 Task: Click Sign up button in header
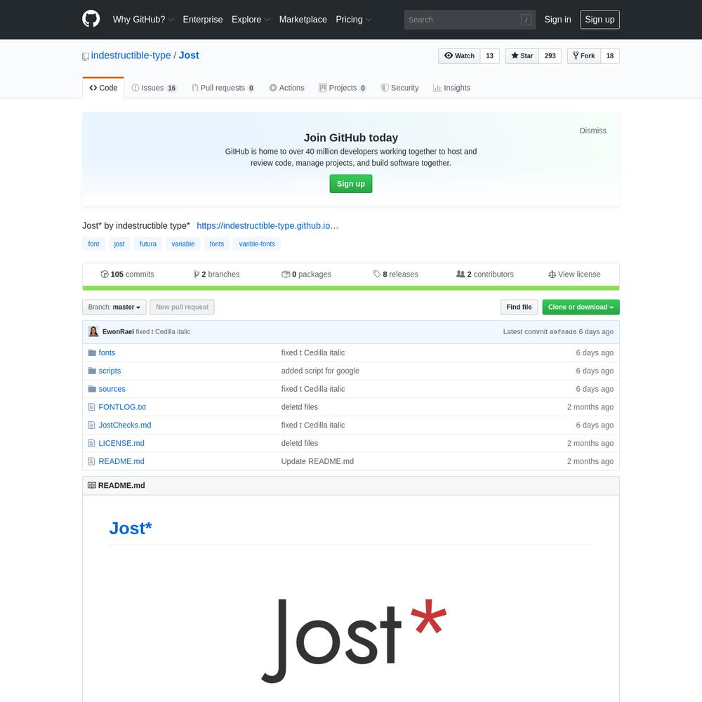(600, 20)
